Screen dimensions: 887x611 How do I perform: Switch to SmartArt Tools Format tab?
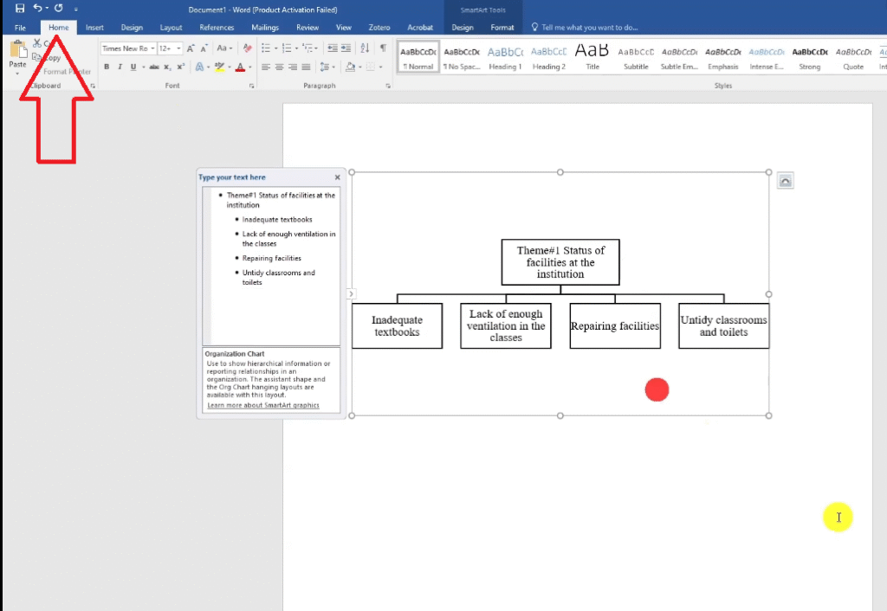pos(502,28)
